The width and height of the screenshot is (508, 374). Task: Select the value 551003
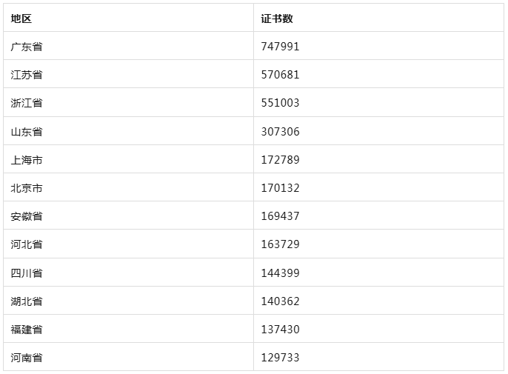[x=280, y=103]
